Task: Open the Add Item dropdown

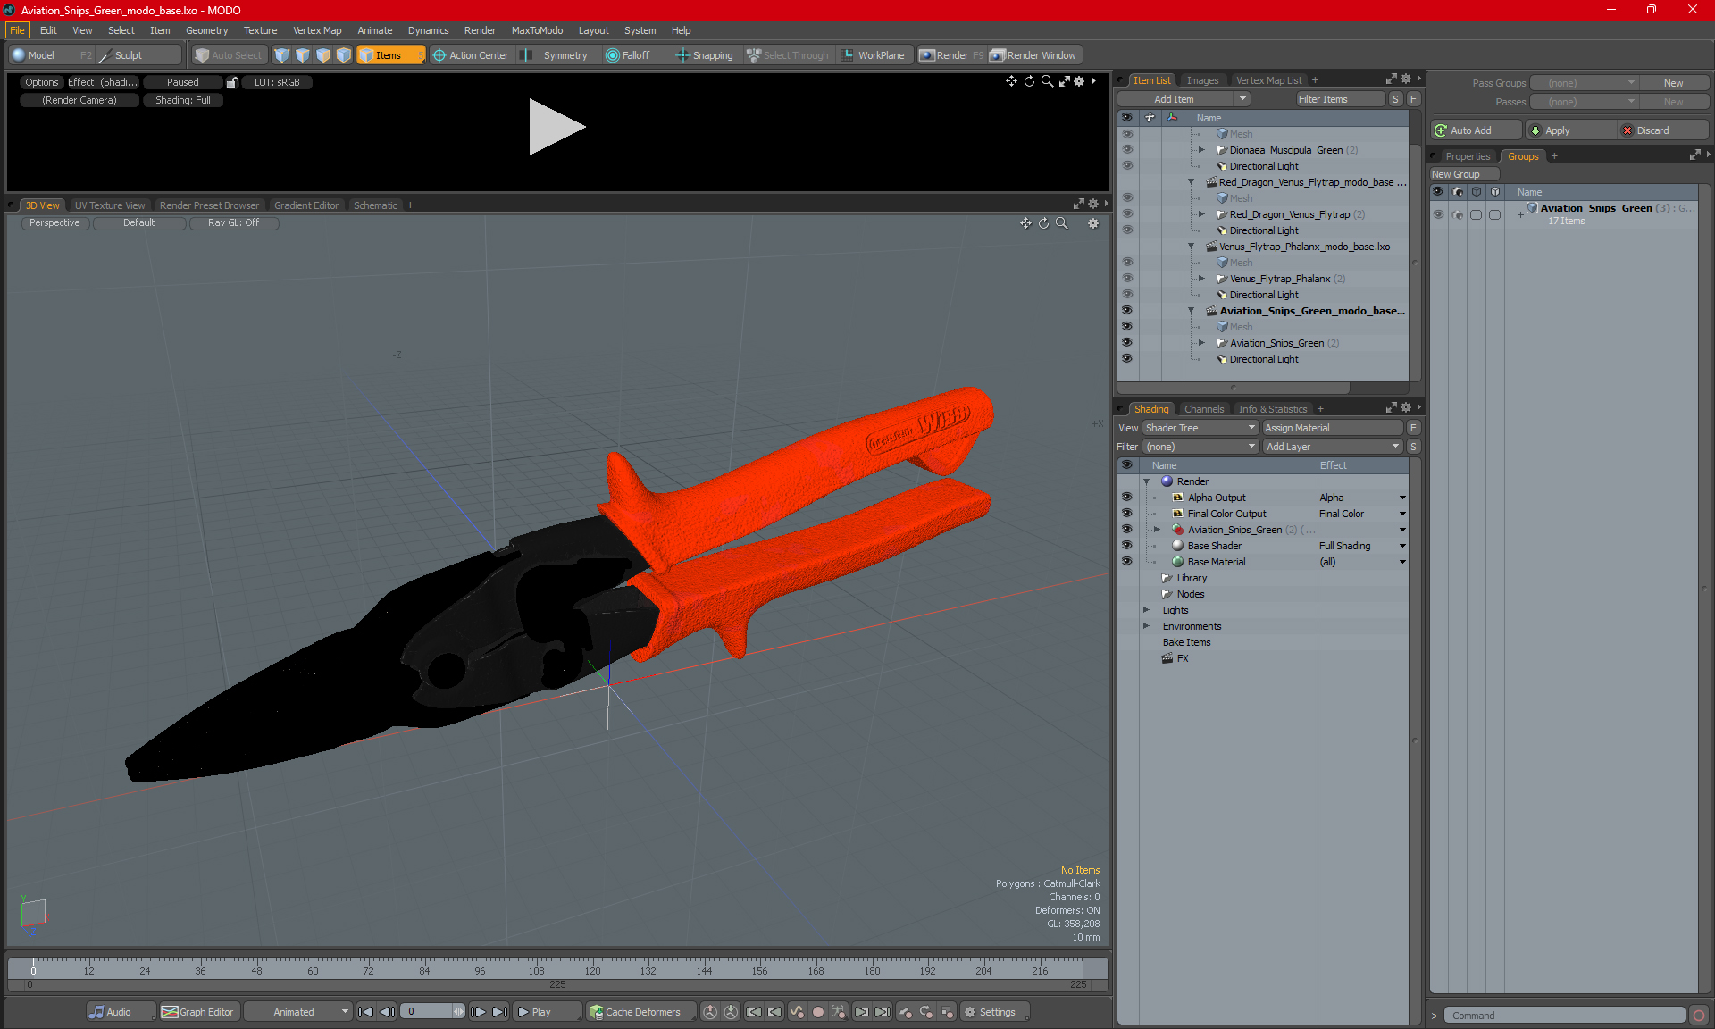Action: click(x=1184, y=99)
